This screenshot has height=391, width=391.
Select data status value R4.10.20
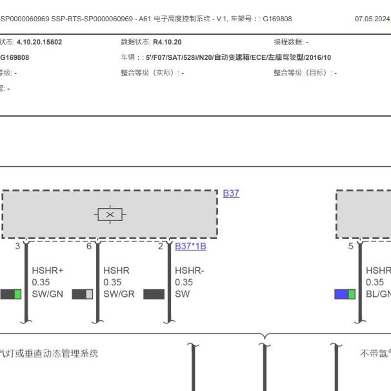pyautogui.click(x=167, y=42)
